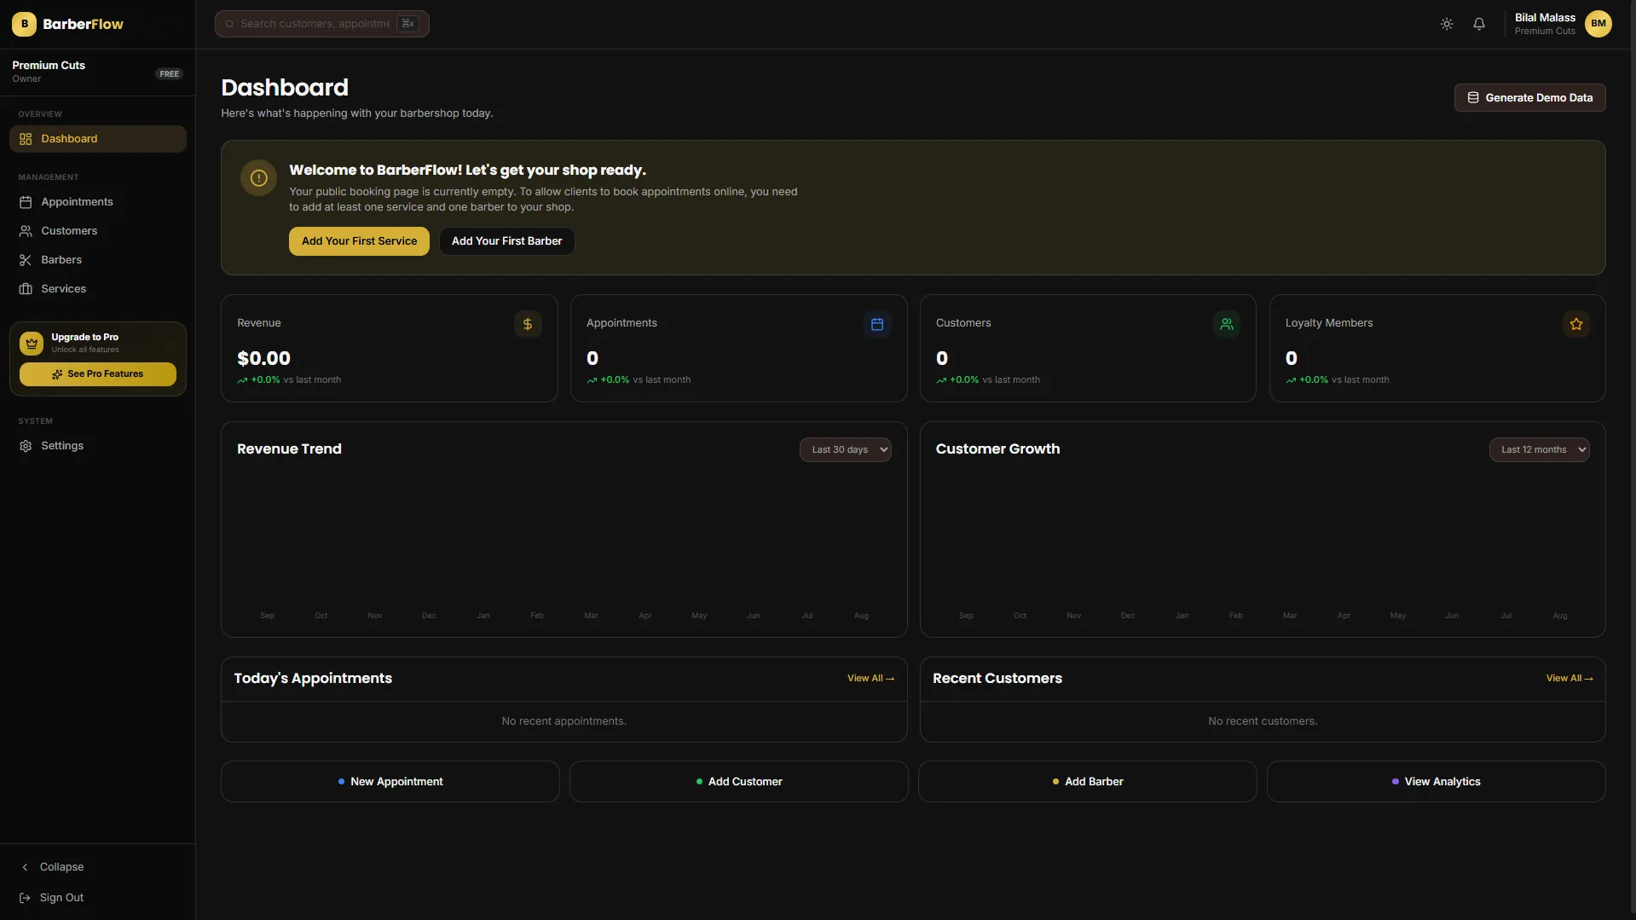This screenshot has width=1636, height=920.
Task: Open the Last 30 days dropdown
Action: [x=845, y=449]
